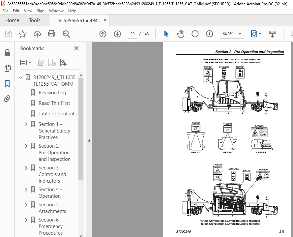Open Revision Log bookmark
Viewport: 293px width, 237px height.
click(52, 93)
